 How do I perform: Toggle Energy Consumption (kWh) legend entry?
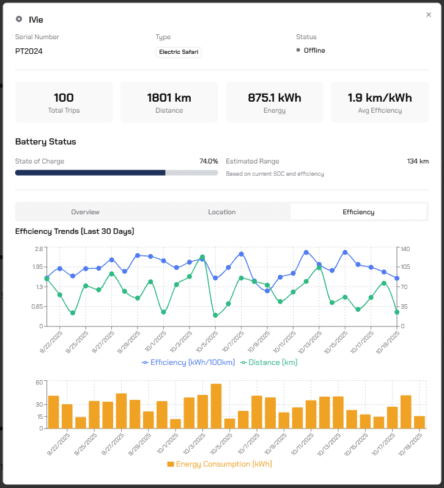coord(220,464)
